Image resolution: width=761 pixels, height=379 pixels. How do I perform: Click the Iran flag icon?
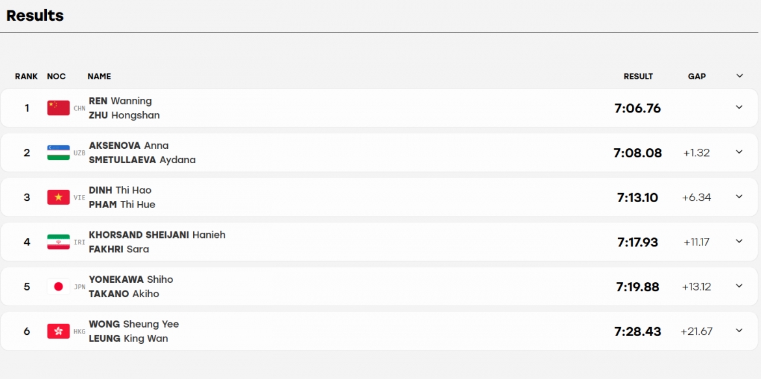click(x=59, y=242)
